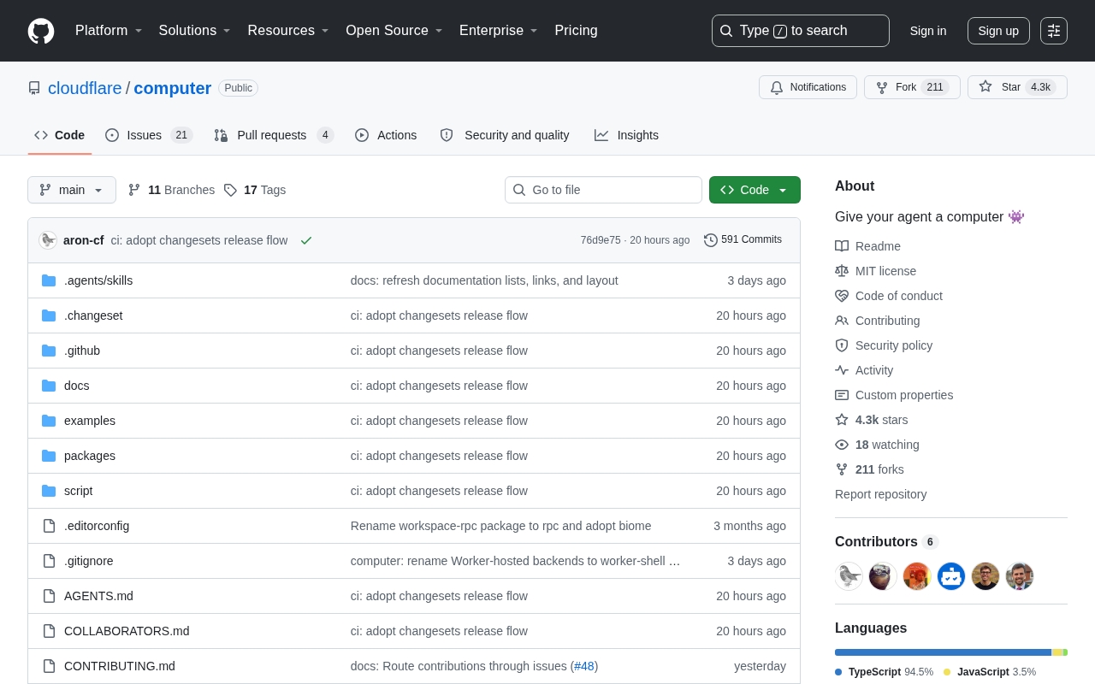Click the .gitignore file icon
The width and height of the screenshot is (1095, 684).
tap(49, 561)
